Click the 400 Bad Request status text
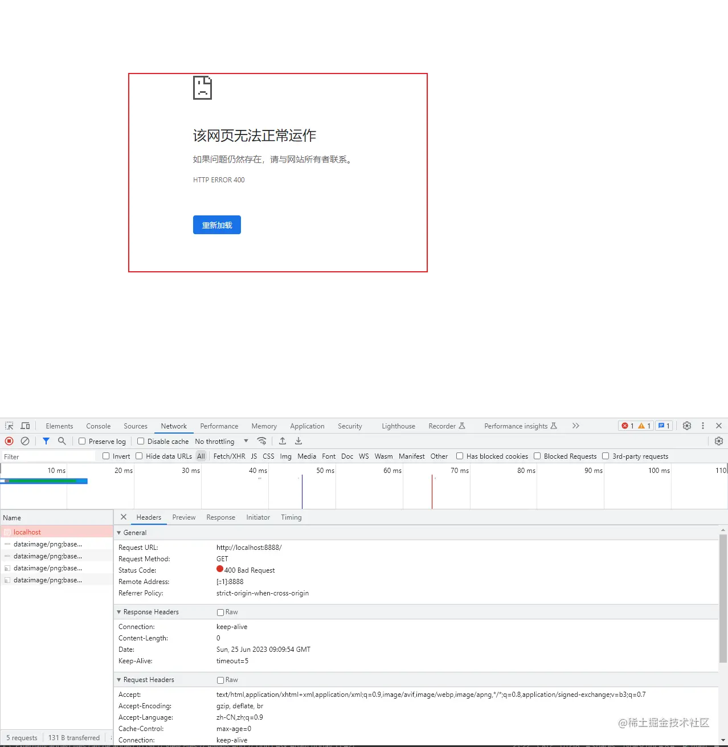The image size is (728, 747). (x=250, y=570)
